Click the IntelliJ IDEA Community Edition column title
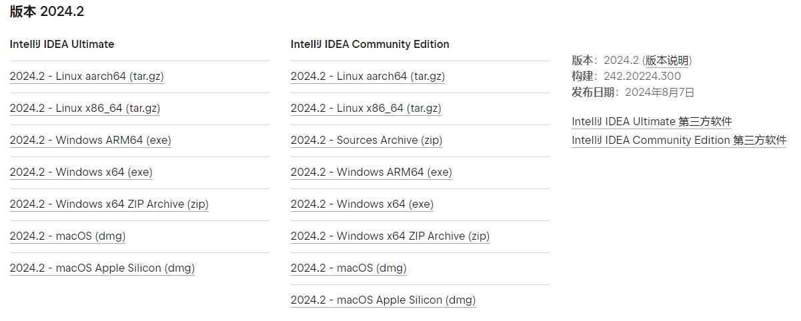801x321 pixels. pos(369,44)
